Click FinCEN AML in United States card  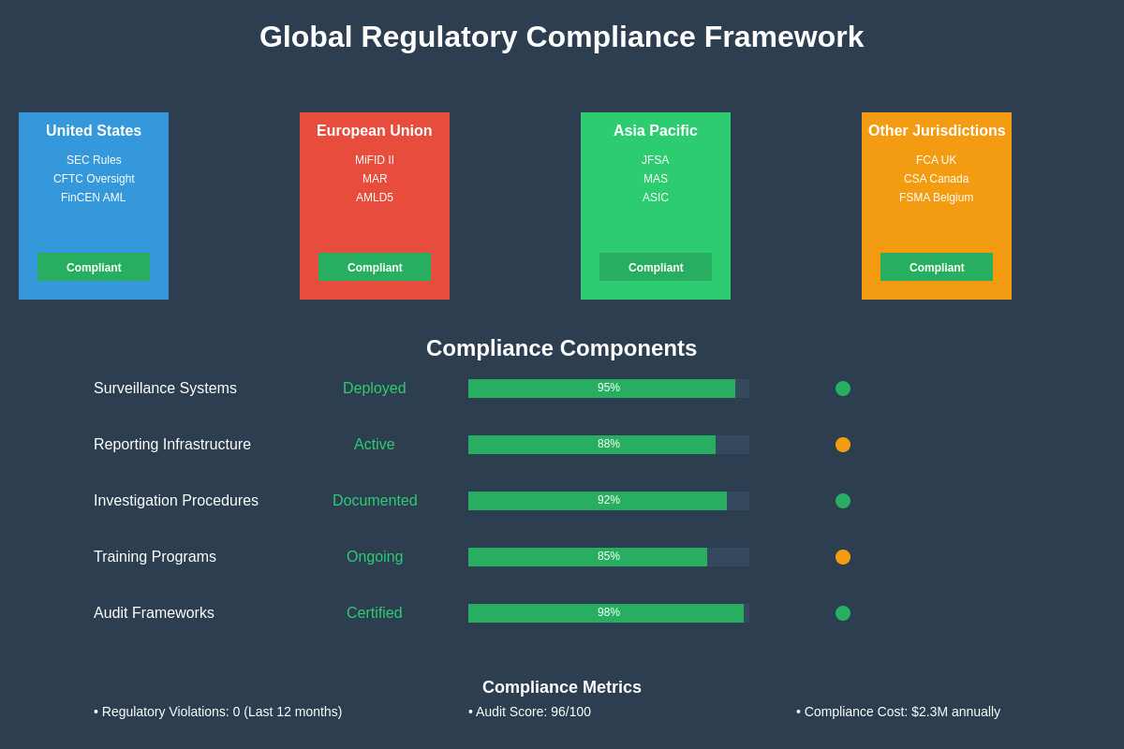(94, 198)
